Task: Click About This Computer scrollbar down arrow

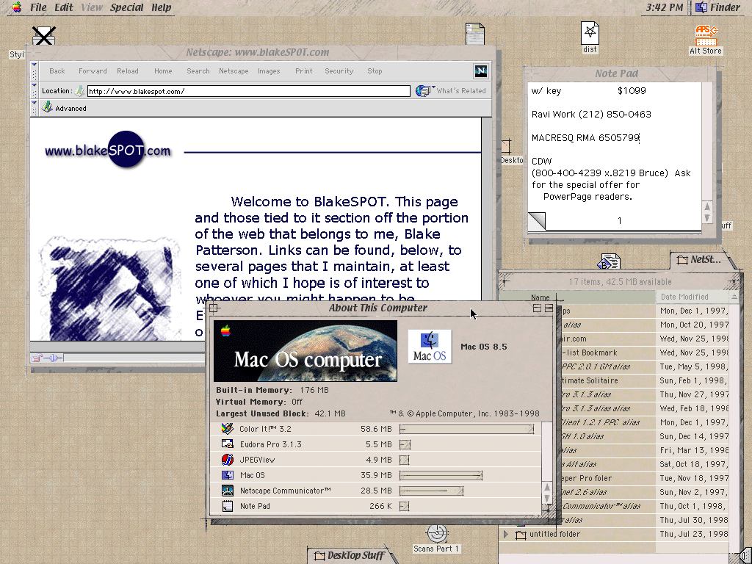Action: (546, 499)
